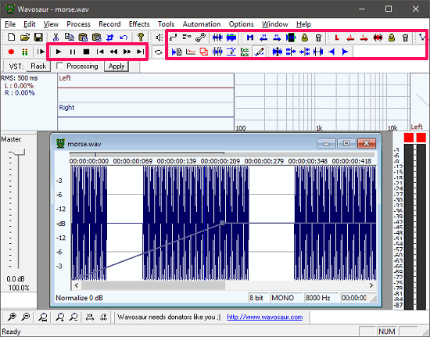Click the red spectrum analysis line icon
The image size is (430, 337).
tap(191, 52)
